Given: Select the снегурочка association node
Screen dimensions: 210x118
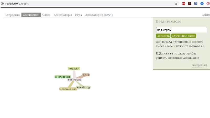Looking at the screenshot, I should click(x=62, y=77).
